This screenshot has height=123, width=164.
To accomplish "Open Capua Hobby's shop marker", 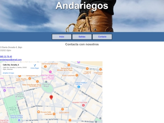I will (x=79, y=87).
